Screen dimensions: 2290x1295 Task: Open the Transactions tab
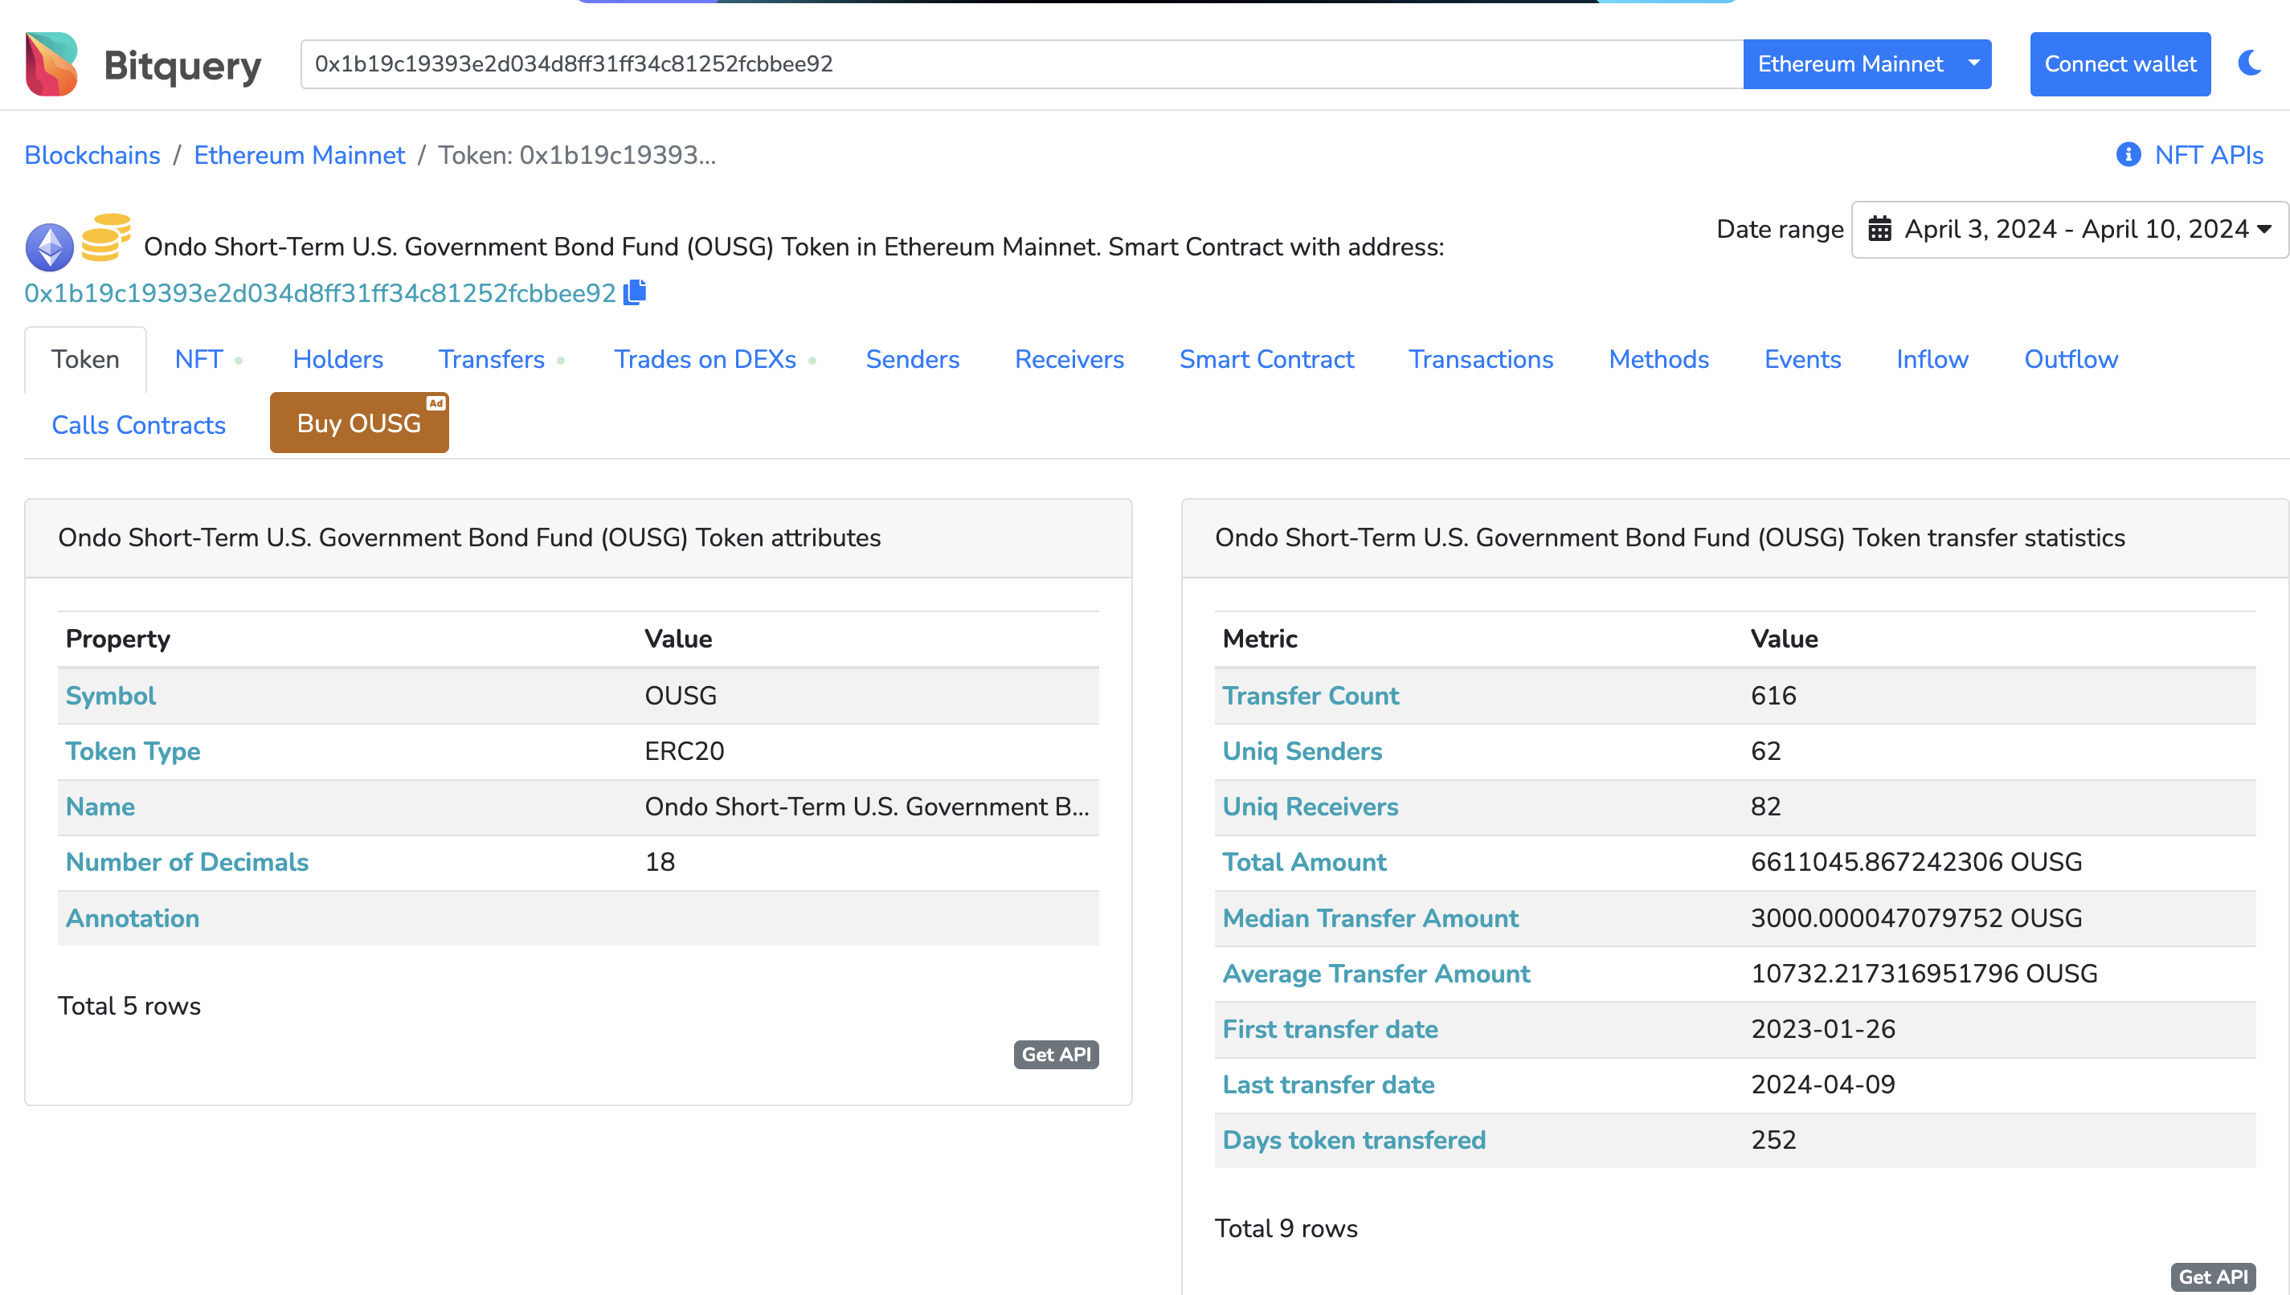(x=1481, y=359)
